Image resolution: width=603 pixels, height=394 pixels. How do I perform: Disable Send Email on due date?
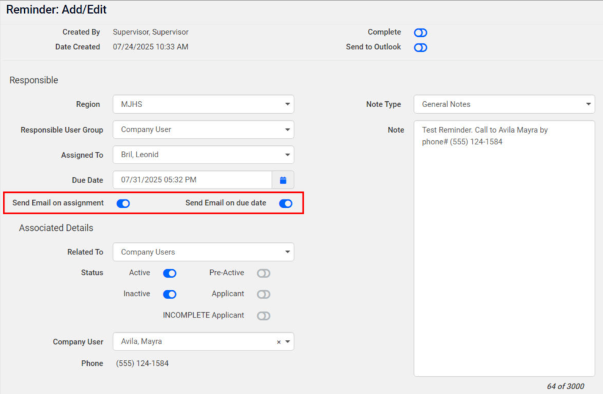[286, 204]
